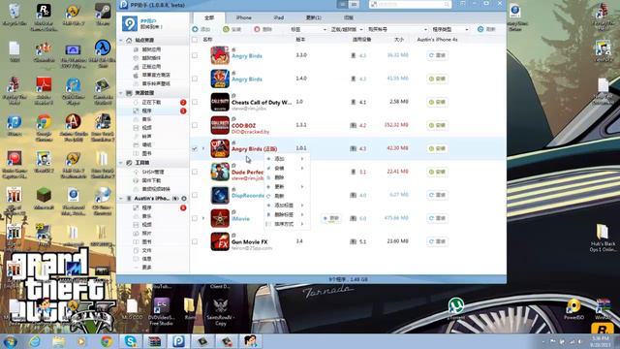Click the iMovie star app icon

point(220,218)
